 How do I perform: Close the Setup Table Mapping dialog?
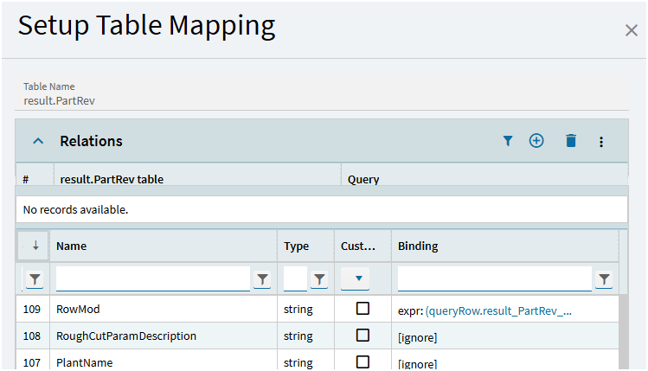point(631,30)
